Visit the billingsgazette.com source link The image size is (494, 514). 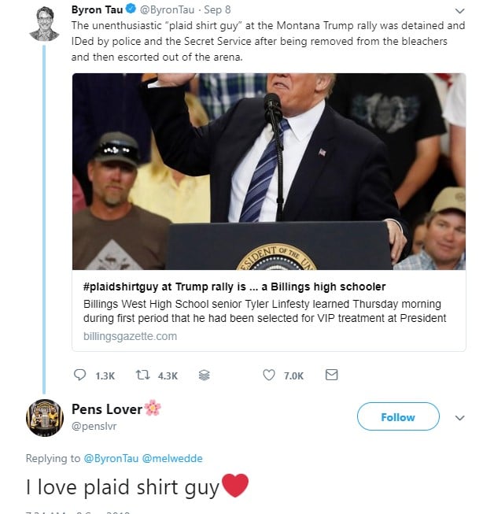130,336
